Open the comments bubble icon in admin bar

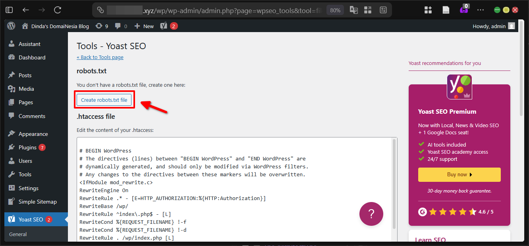[118, 26]
